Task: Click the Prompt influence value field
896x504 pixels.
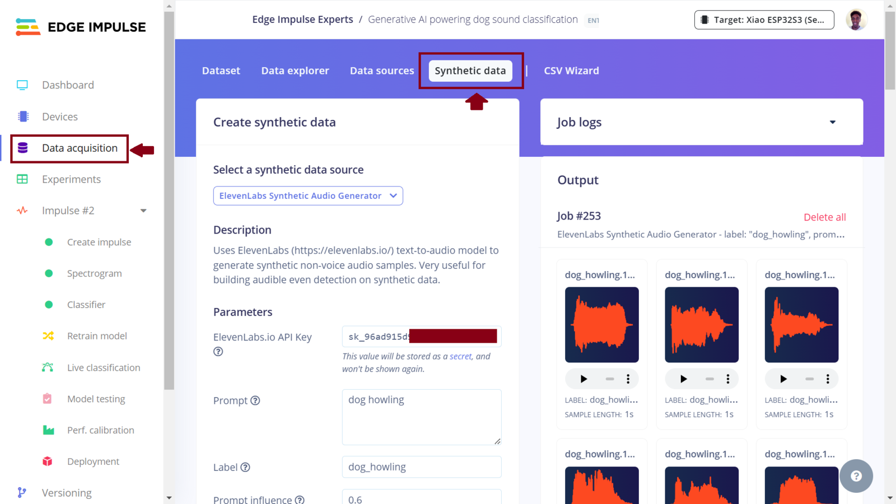Action: click(x=422, y=497)
